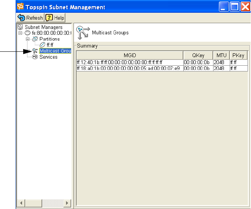The width and height of the screenshot is (251, 209).
Task: Minimize the Topspin Subnet Management window
Action: pos(224,7)
